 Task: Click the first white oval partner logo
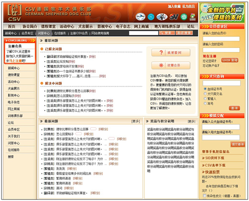[140, 17]
